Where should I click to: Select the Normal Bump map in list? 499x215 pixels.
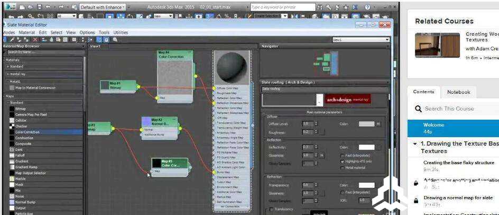click(x=45, y=202)
